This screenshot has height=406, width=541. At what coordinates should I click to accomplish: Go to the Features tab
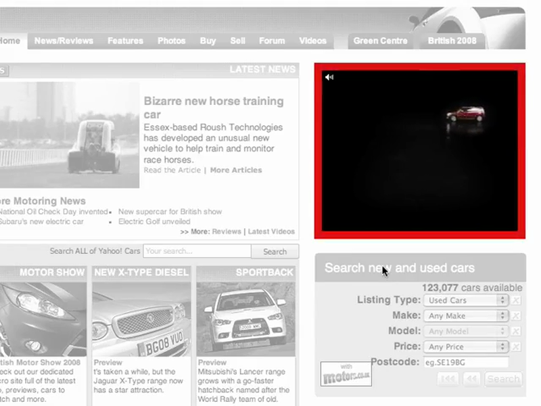click(125, 41)
